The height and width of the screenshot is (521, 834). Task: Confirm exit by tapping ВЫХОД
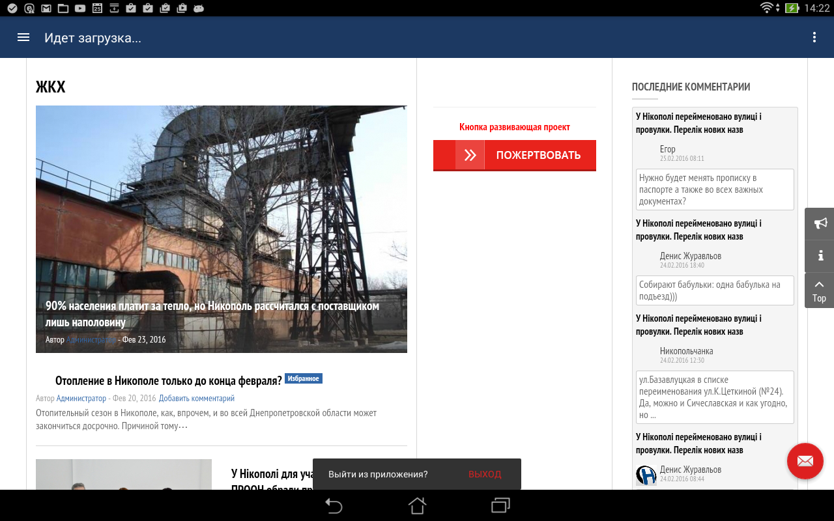(485, 474)
